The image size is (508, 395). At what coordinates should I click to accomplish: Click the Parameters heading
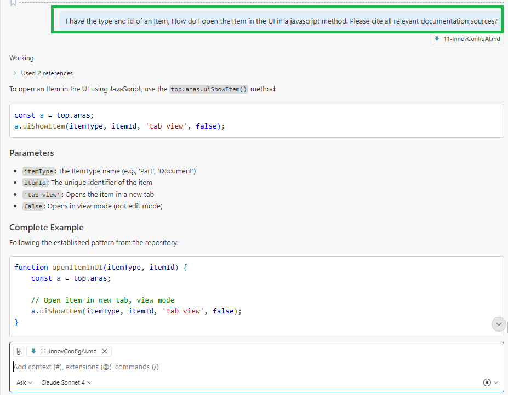click(32, 153)
